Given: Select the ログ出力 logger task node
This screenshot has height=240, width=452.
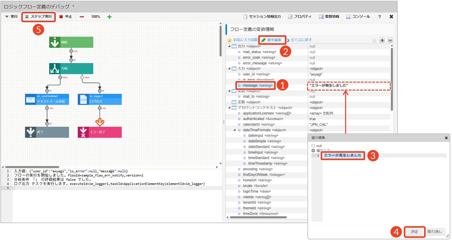Looking at the screenshot, I should tap(100, 99).
